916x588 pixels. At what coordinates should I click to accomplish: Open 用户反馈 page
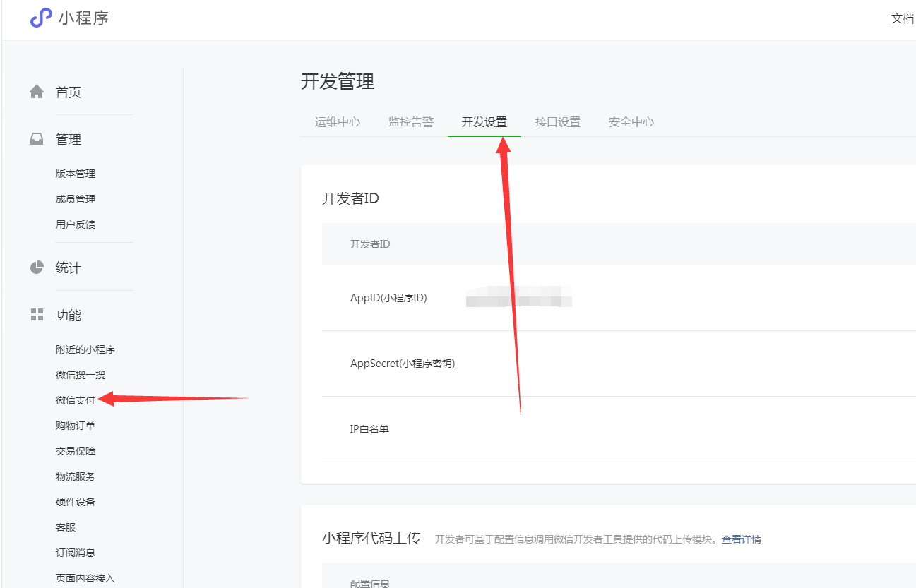point(76,224)
